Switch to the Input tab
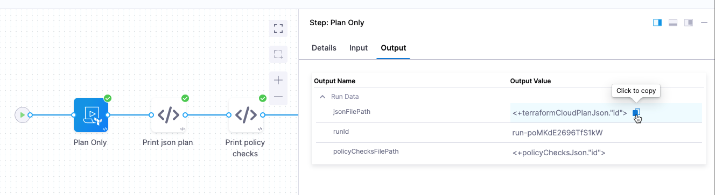 (x=359, y=48)
